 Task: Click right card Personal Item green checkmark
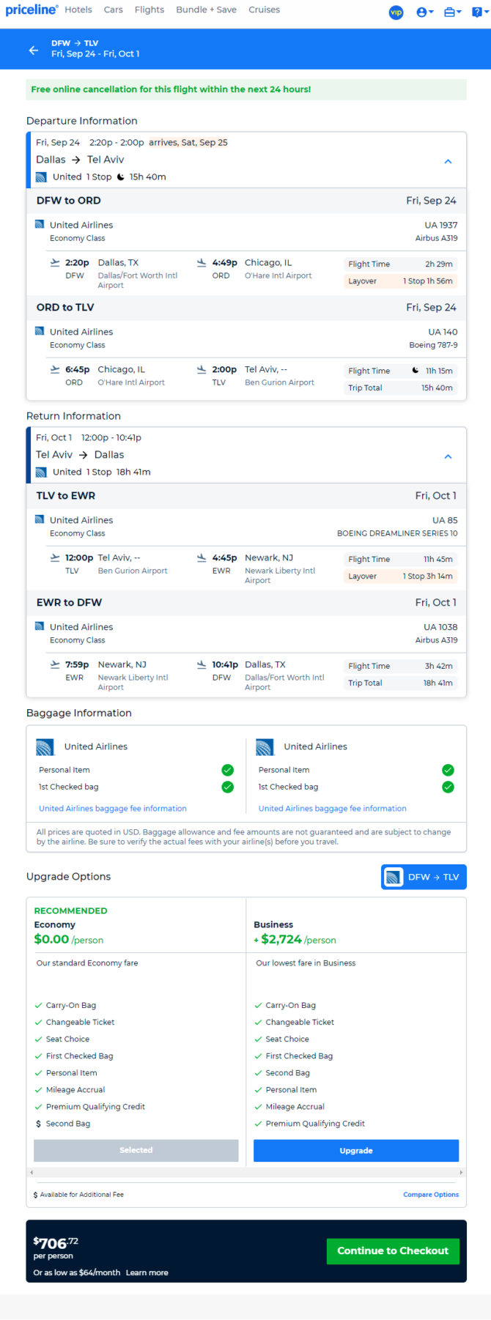tap(448, 770)
